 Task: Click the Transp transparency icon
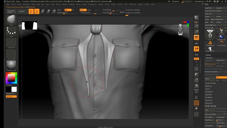(x=196, y=97)
